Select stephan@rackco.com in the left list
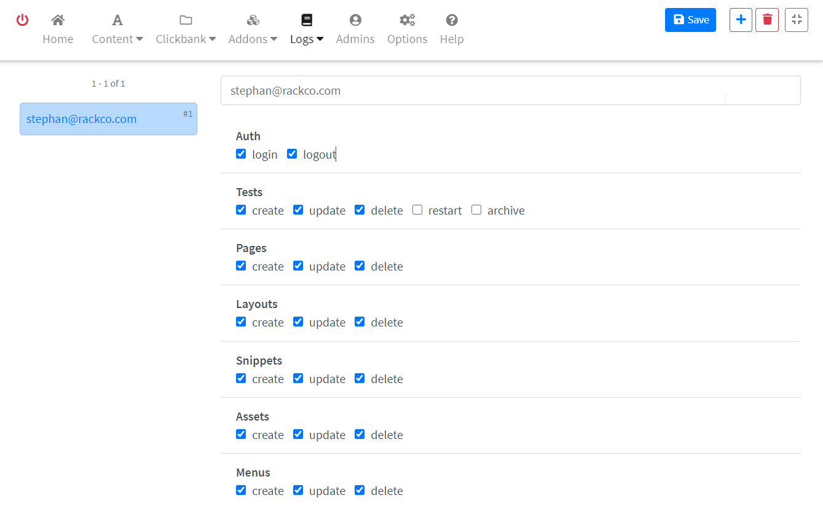 click(x=108, y=119)
